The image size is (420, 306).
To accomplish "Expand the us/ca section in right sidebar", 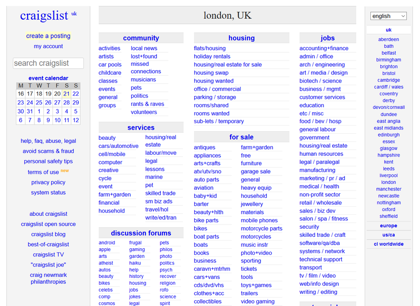I will [x=388, y=235].
